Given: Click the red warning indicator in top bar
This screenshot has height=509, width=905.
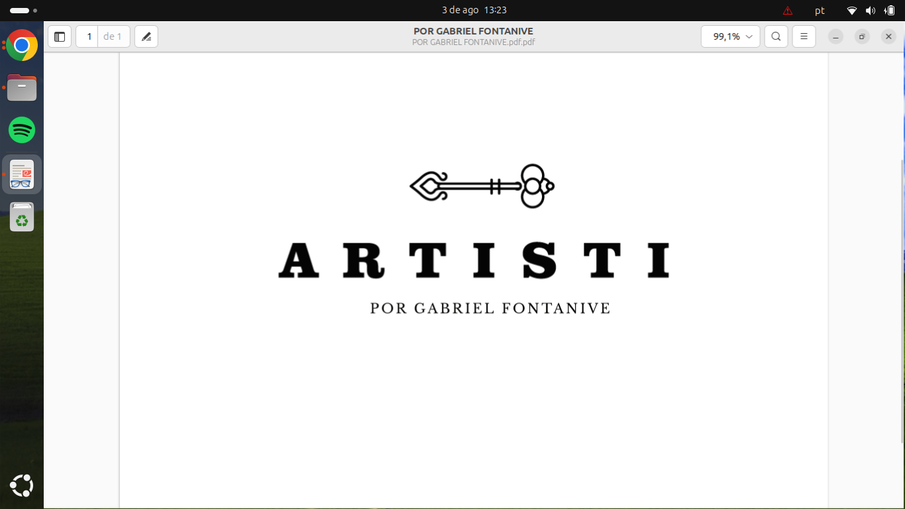Looking at the screenshot, I should click(787, 11).
